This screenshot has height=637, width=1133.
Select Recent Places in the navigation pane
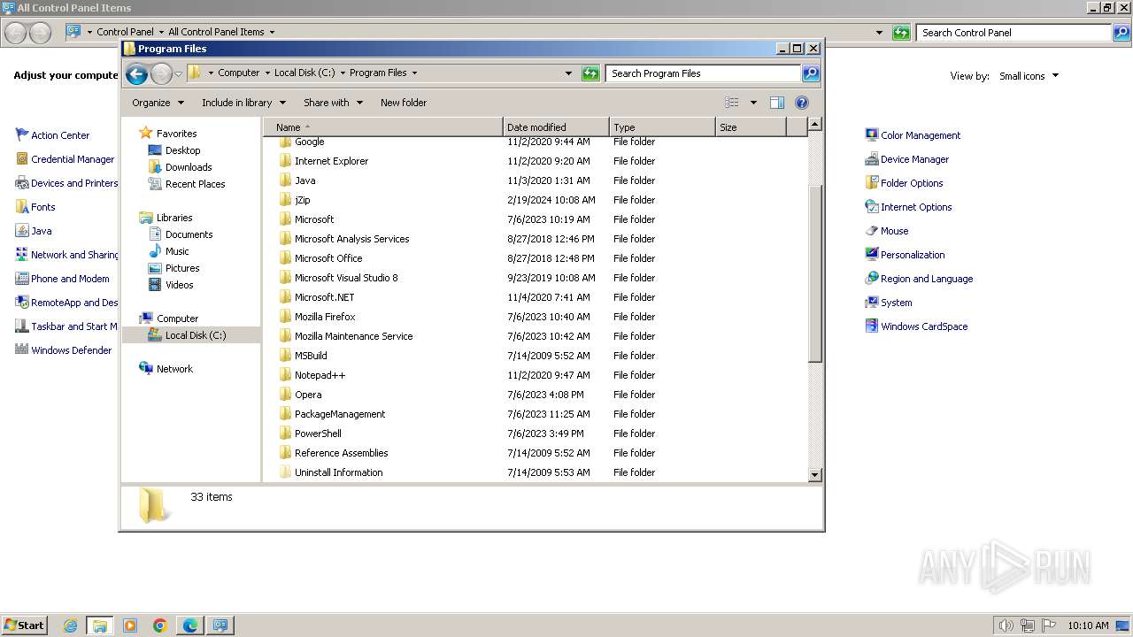coord(195,184)
